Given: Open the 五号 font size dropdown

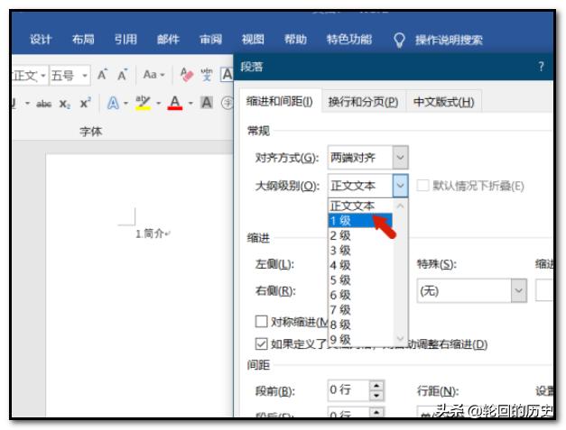Looking at the screenshot, I should 85,74.
